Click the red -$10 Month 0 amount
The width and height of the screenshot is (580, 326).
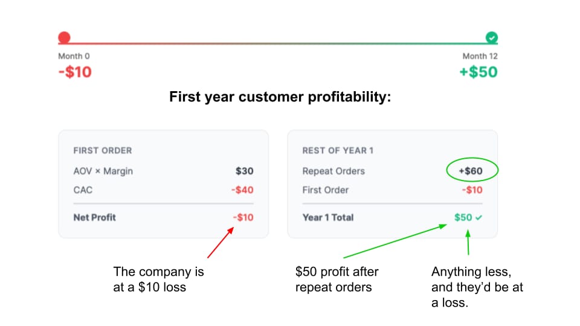[75, 72]
